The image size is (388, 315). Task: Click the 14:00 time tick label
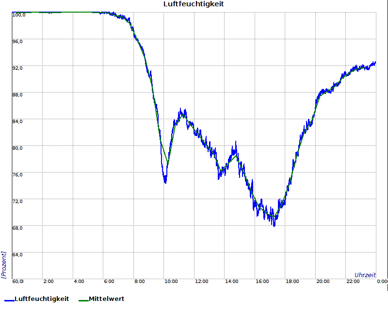[232, 282]
